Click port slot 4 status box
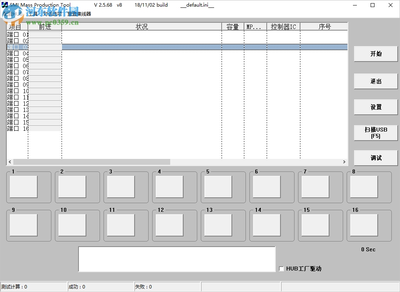Screen dimensions: 400x292 point(170,187)
